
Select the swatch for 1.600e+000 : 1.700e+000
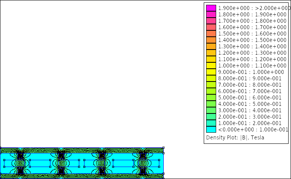[x=211, y=27]
